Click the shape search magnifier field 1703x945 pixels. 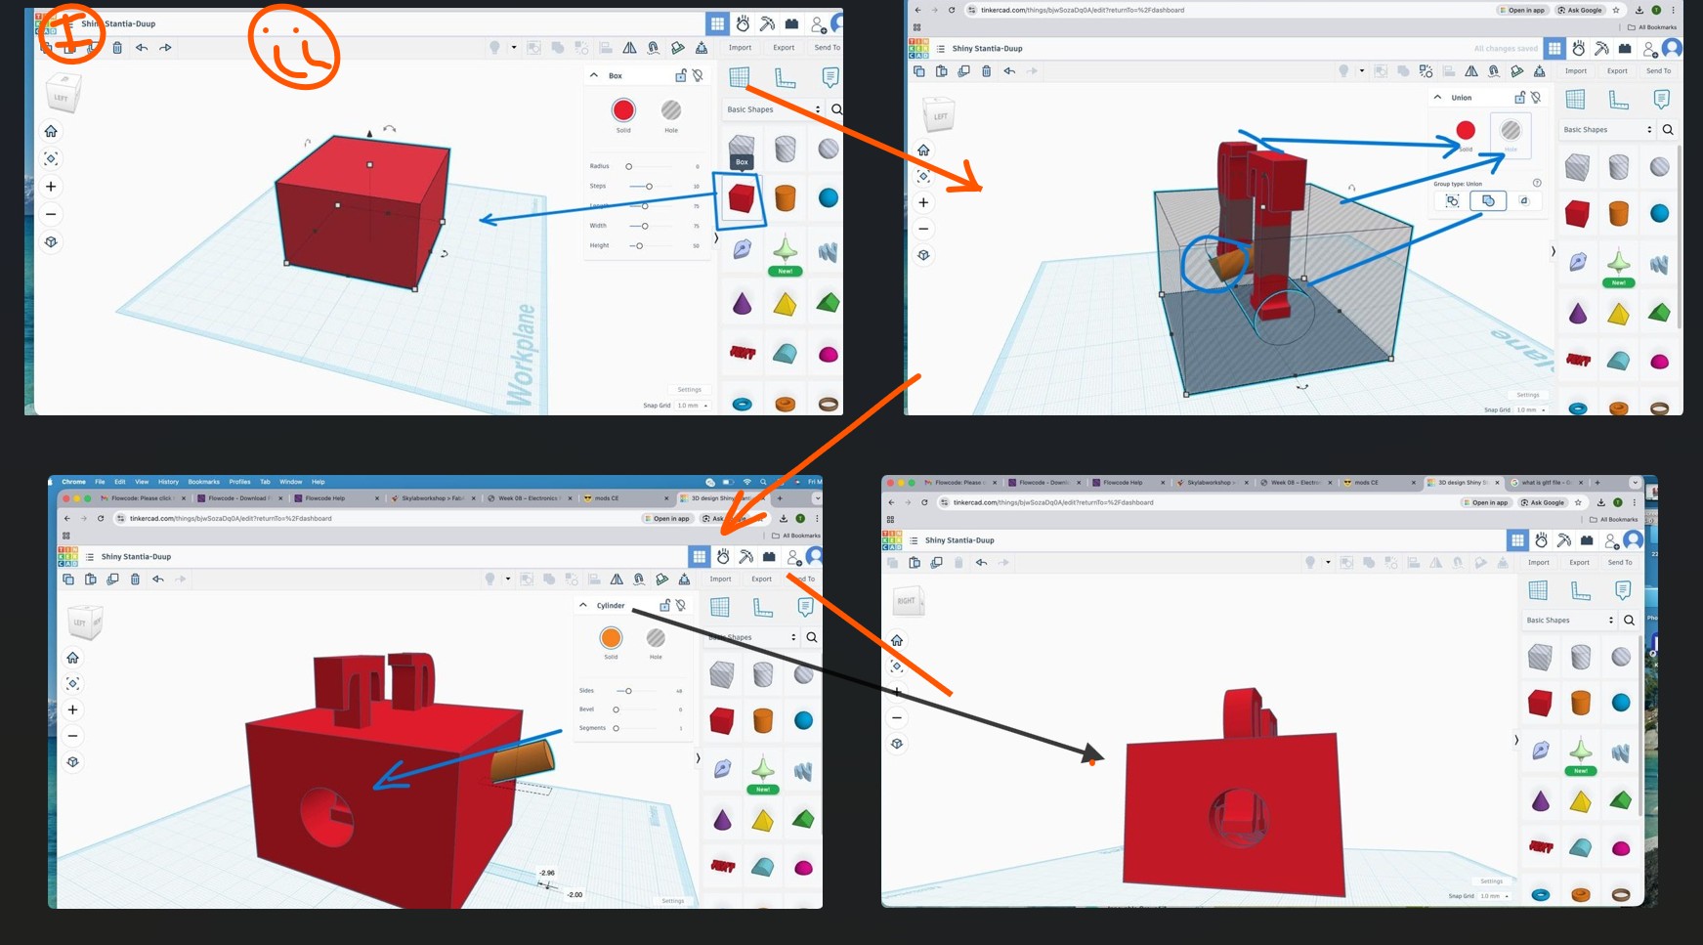coord(836,108)
